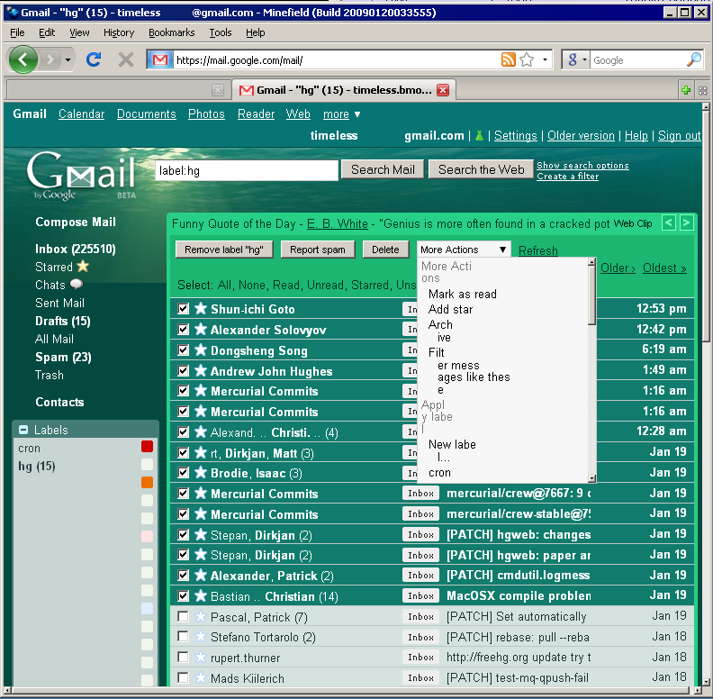
Task: Click the Delete button
Action: (x=385, y=250)
